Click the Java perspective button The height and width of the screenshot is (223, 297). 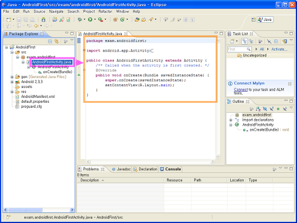(x=265, y=20)
